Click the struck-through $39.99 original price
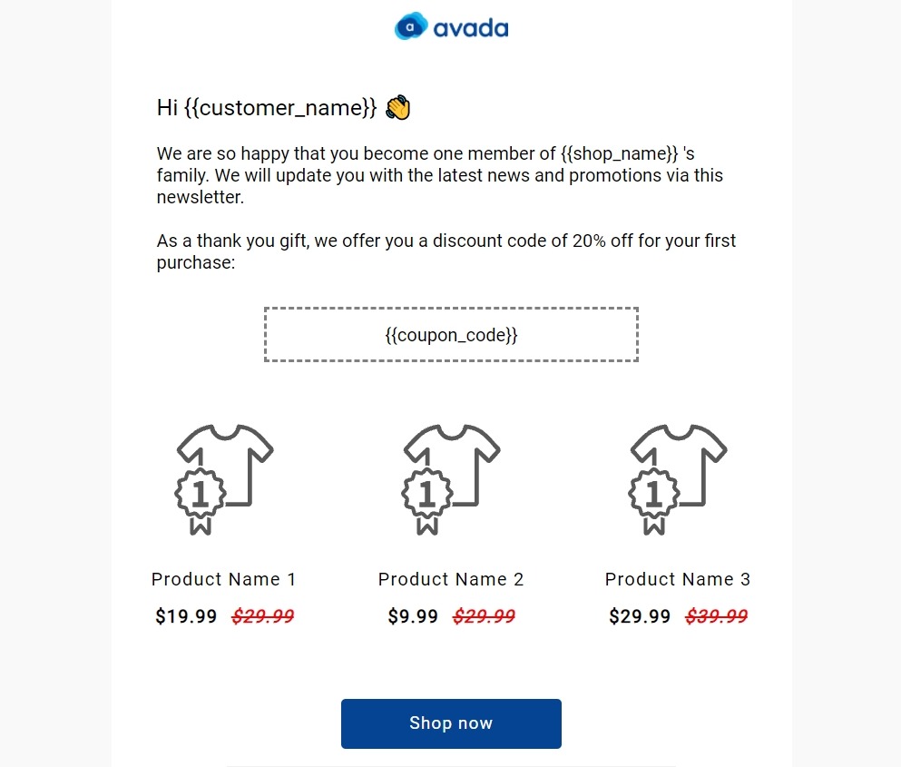The width and height of the screenshot is (901, 767). coord(717,616)
